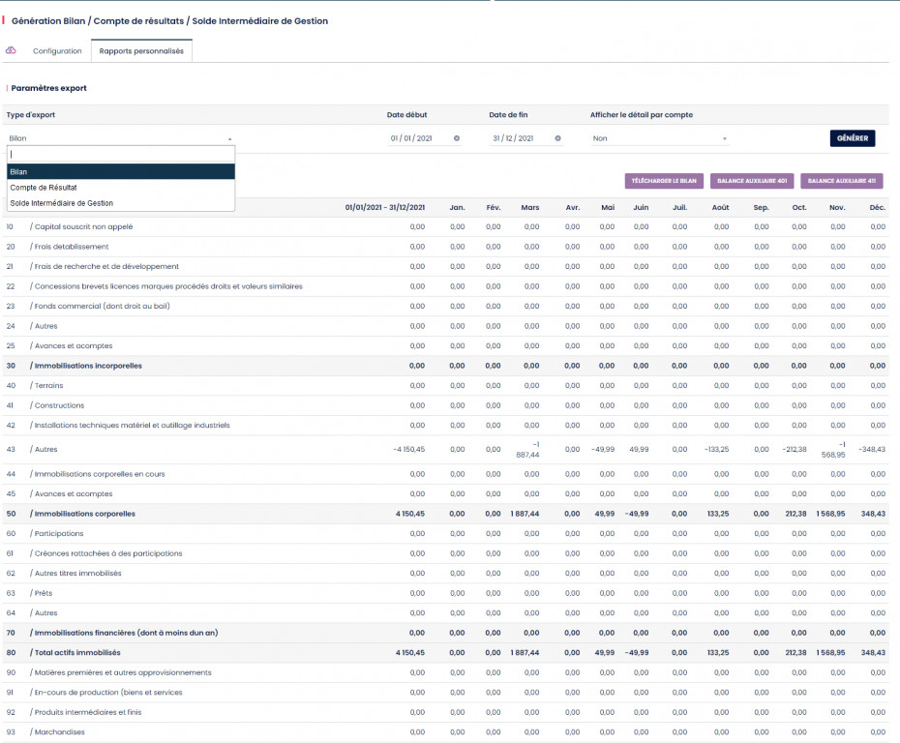
Task: Click the cloud icon left of Configuration tab
Action: (x=12, y=50)
